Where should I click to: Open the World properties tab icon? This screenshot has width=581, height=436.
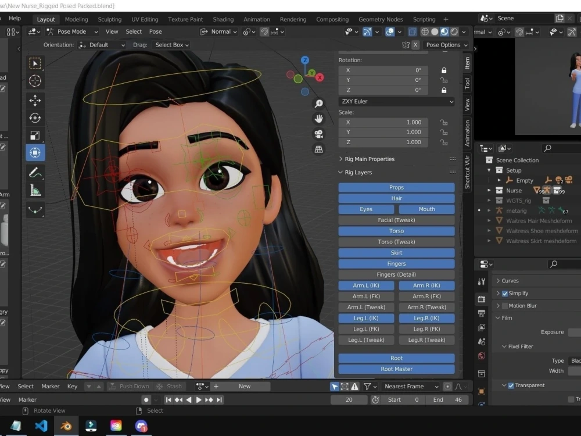pos(482,356)
